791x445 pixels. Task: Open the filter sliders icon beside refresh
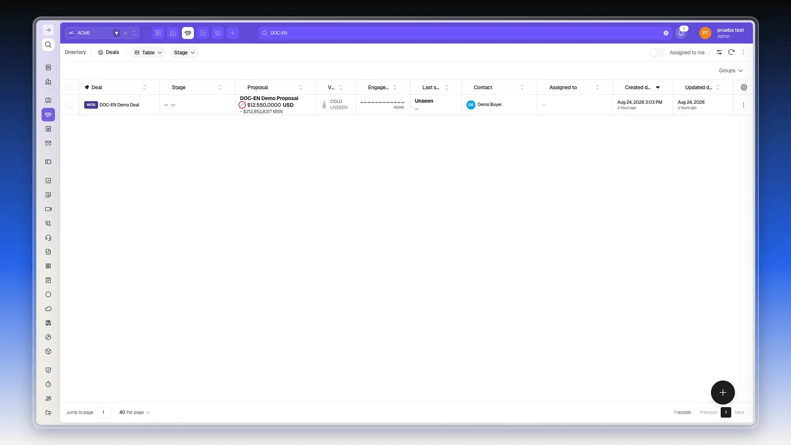[719, 52]
